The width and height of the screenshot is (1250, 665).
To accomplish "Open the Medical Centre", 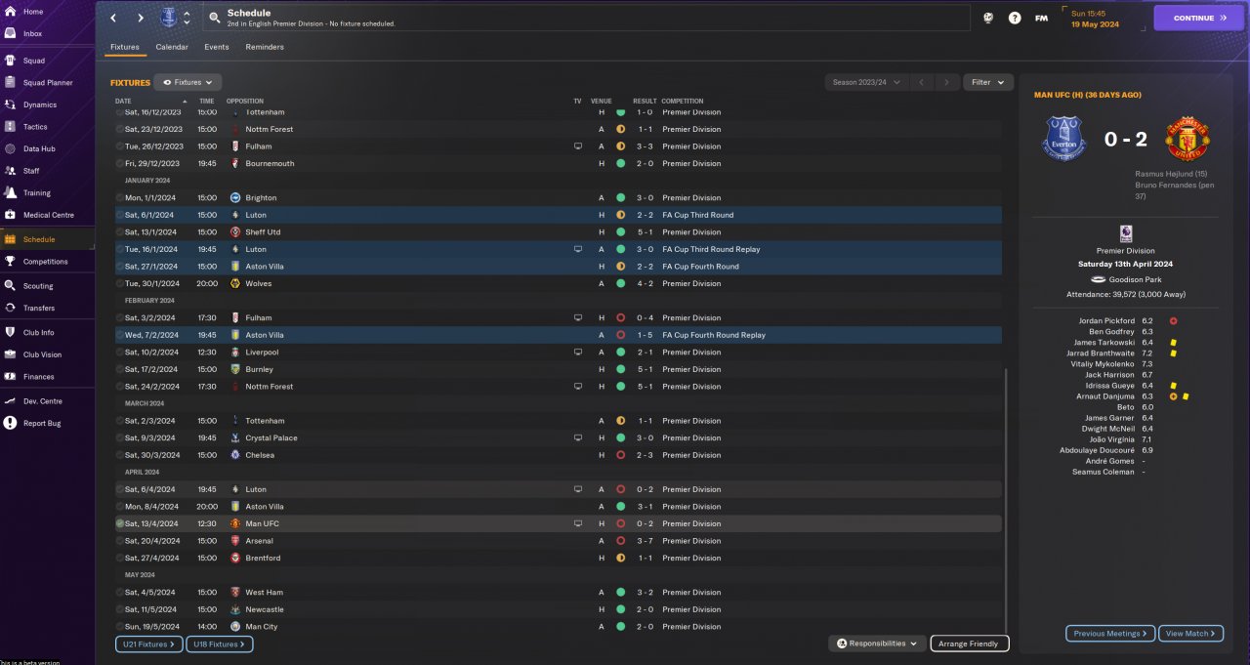I will pos(47,215).
